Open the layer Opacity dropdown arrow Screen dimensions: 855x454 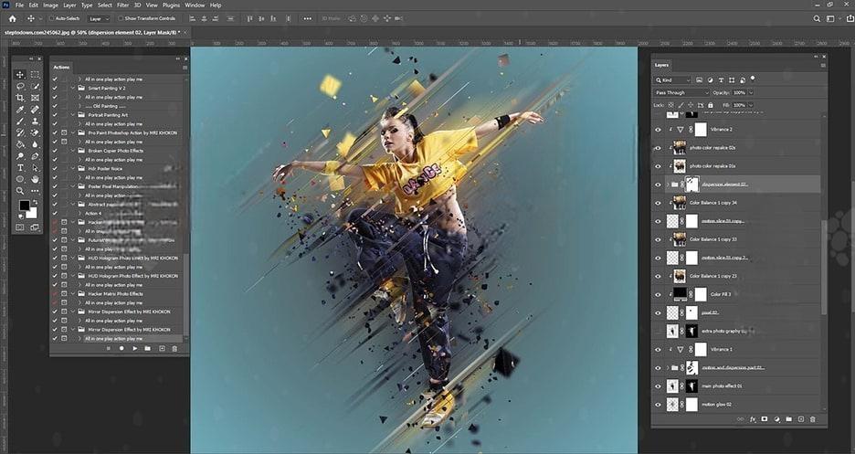coord(751,92)
